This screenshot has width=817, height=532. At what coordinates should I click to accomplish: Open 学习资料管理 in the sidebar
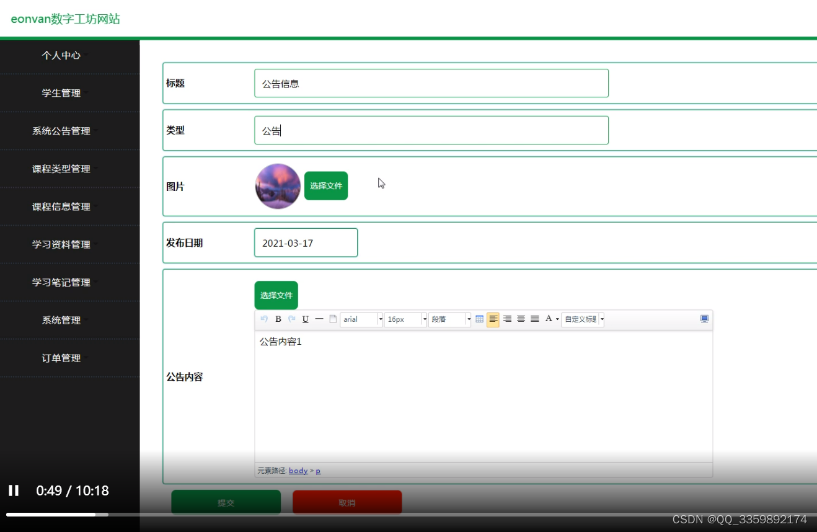(61, 244)
